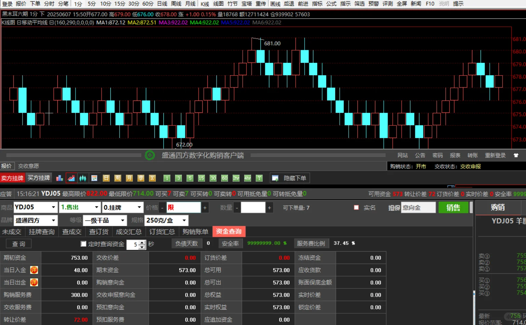The height and width of the screenshot is (325, 526).
Task: Open the 报表 link
Action: pos(455,155)
